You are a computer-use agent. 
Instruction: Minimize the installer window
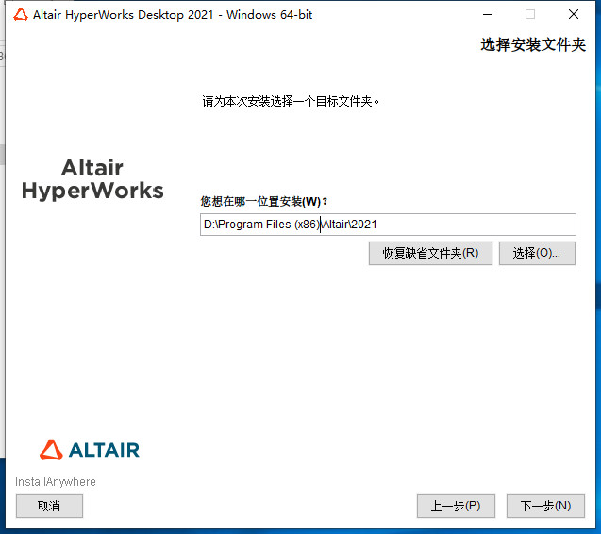coord(488,14)
